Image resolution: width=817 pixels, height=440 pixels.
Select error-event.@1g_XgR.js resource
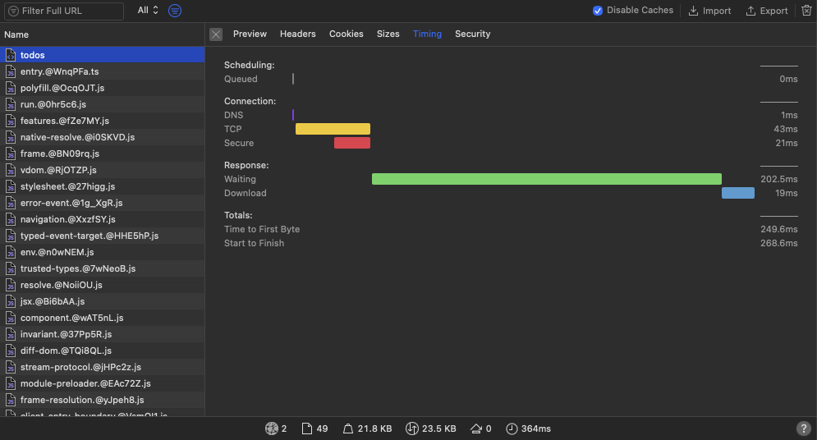102,203
